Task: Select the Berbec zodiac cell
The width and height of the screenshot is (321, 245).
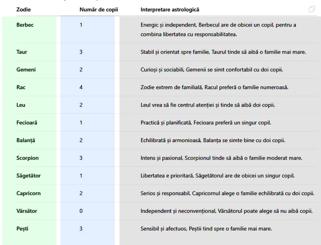Action: click(x=25, y=25)
